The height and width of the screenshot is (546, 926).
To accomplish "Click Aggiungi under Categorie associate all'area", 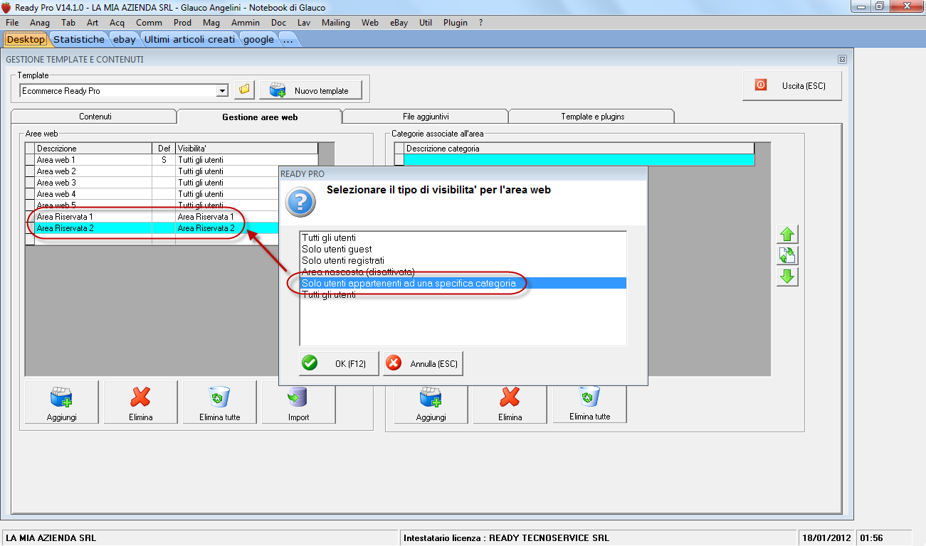I will [431, 403].
